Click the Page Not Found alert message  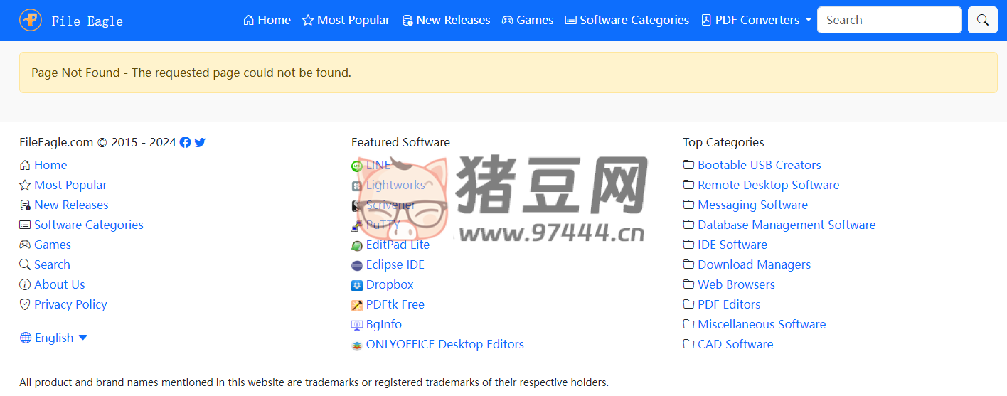pyautogui.click(x=508, y=73)
